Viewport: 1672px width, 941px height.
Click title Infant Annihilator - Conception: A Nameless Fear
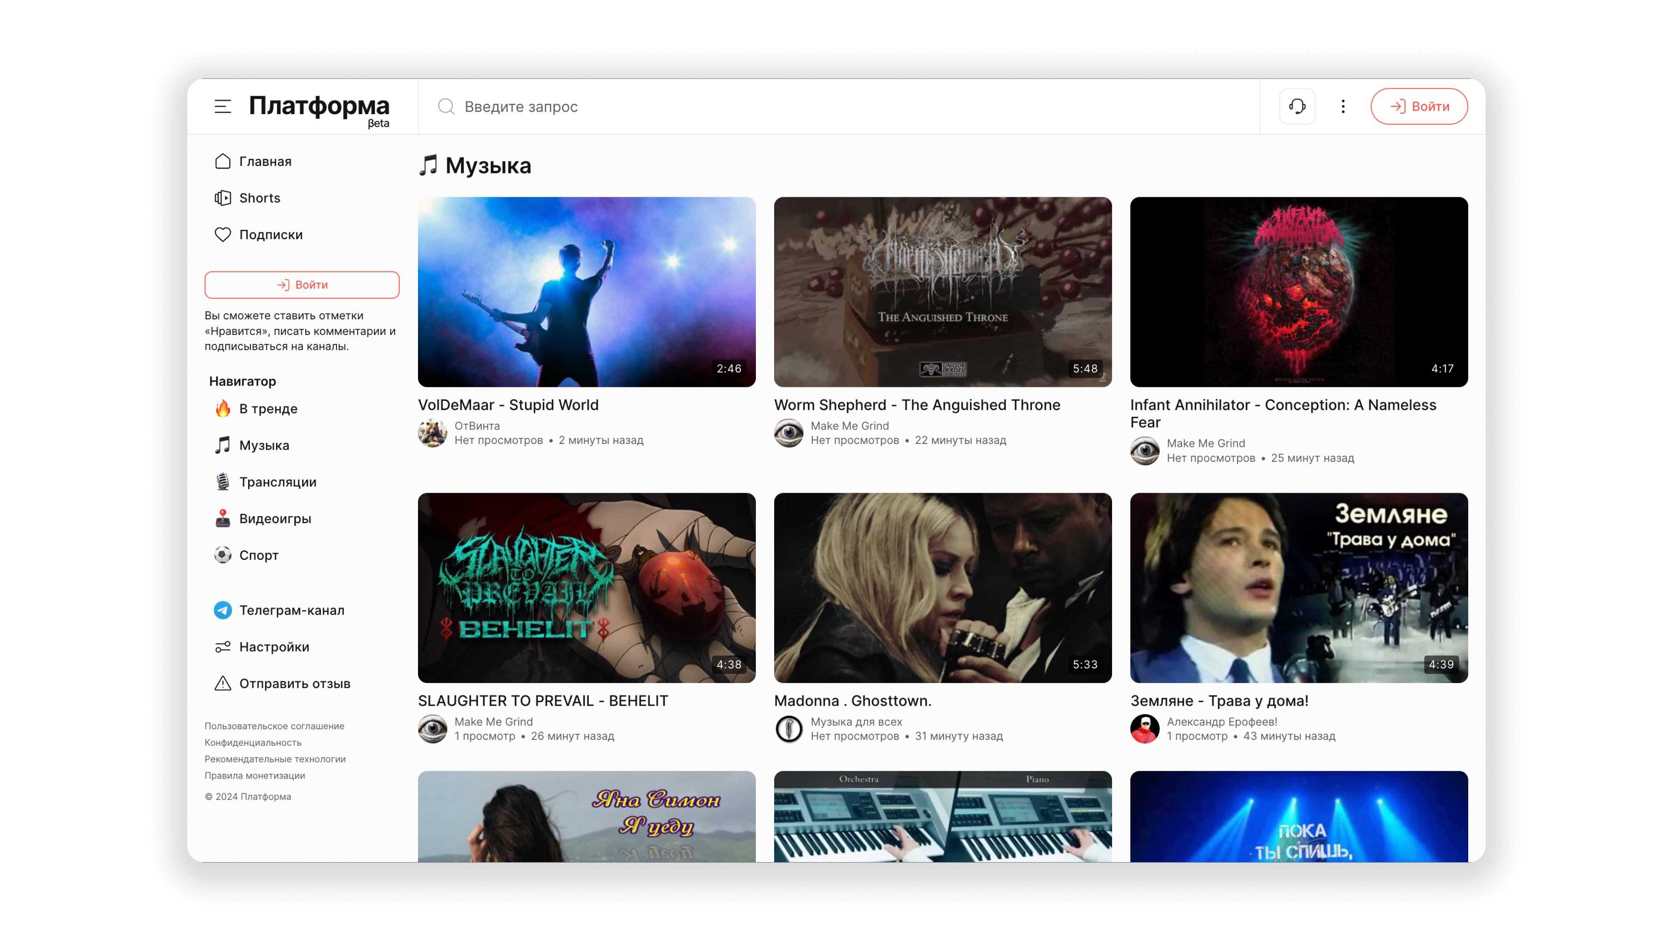click(x=1283, y=414)
